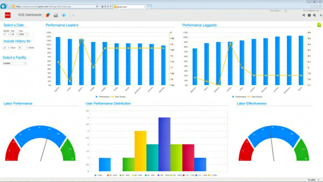Viewport: 323px width, 182px height.
Task: Click the tallest purple bar in distribution chart
Action: pyautogui.click(x=164, y=144)
